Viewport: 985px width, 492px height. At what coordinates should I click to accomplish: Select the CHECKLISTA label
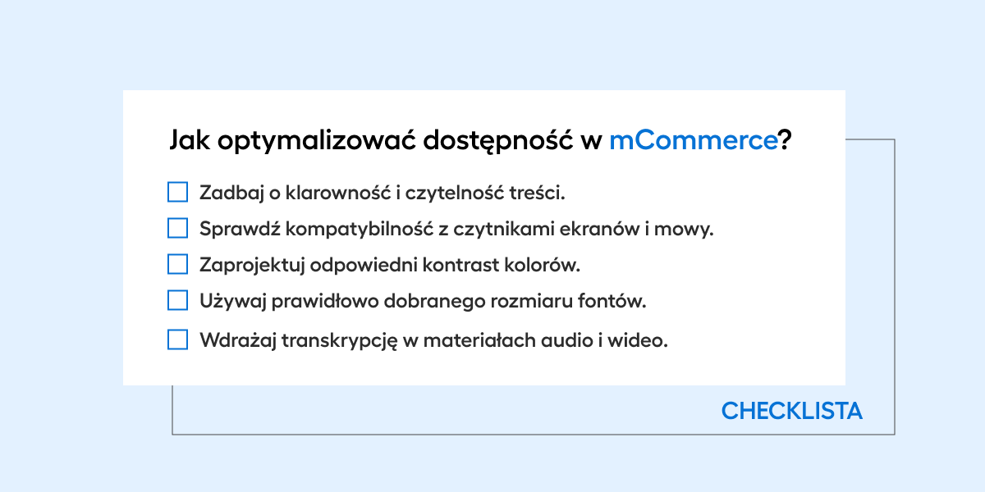[x=792, y=411]
